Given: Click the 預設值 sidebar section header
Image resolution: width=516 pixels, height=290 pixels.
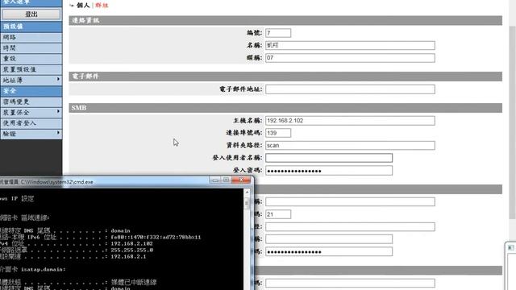Looking at the screenshot, I should [x=31, y=27].
